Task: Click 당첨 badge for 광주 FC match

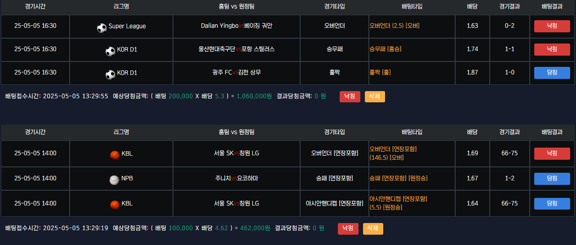Action: (552, 73)
